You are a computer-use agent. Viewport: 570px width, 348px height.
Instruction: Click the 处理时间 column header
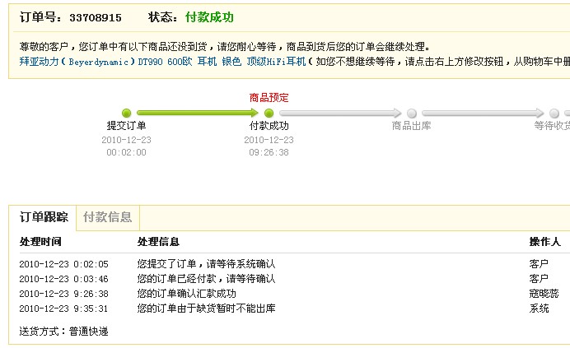[40, 242]
